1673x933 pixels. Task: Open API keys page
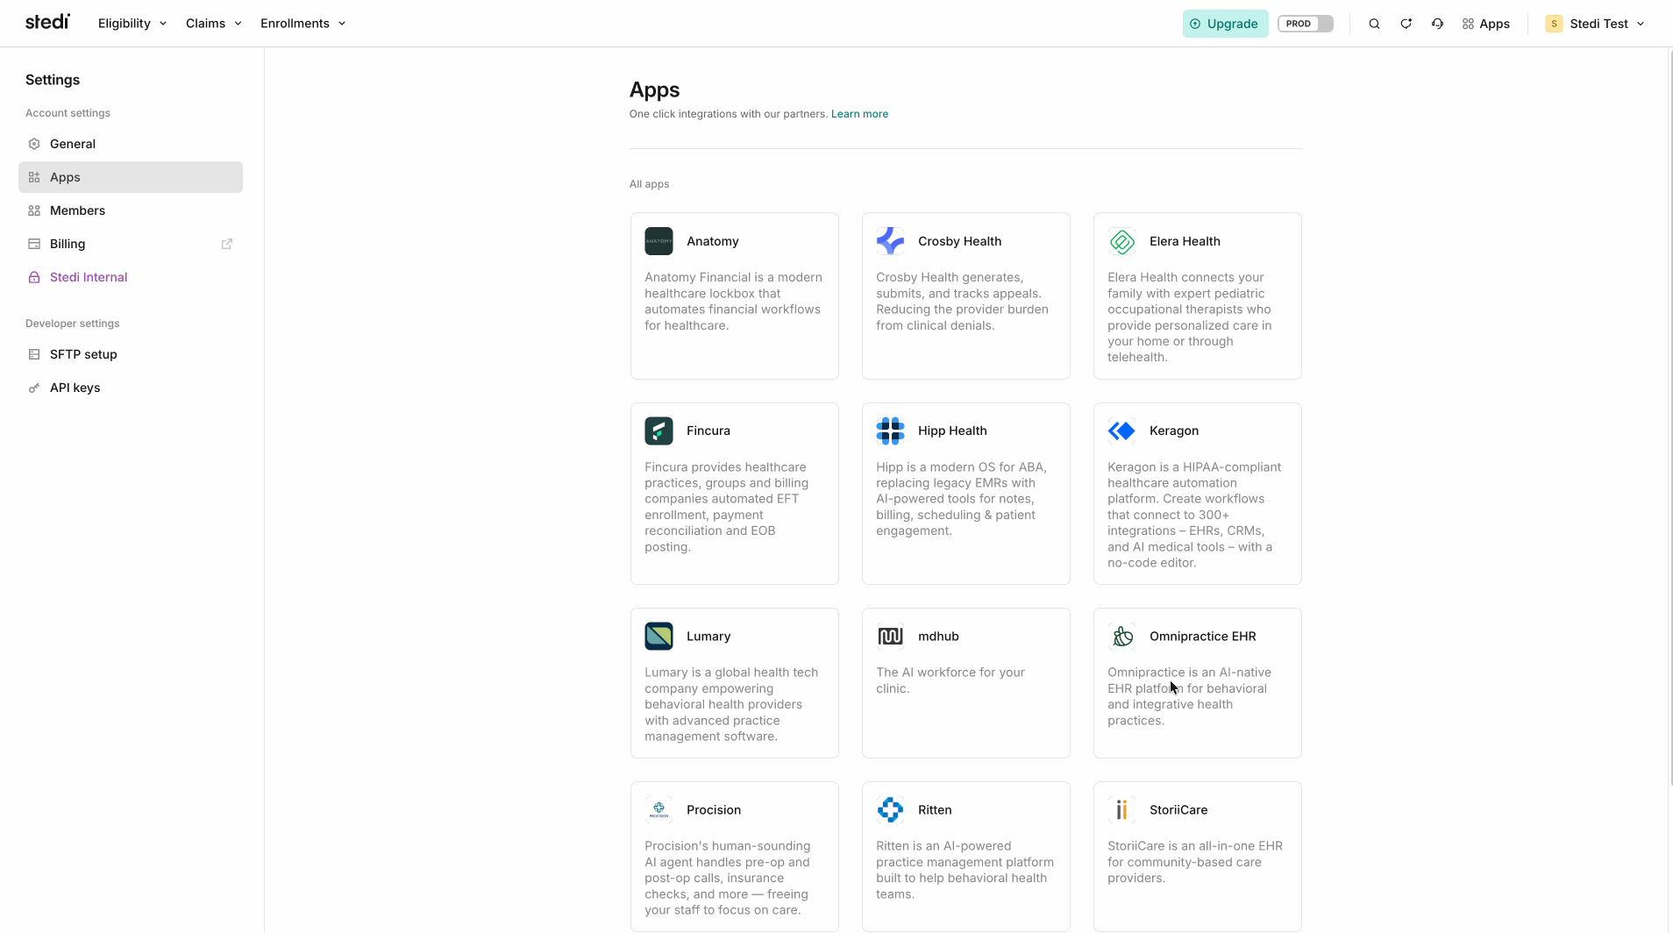click(131, 388)
